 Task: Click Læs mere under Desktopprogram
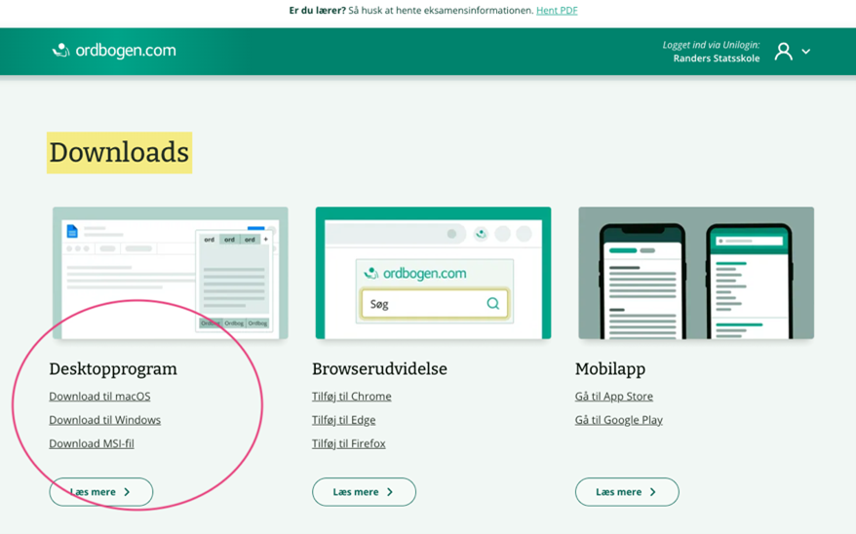pos(101,492)
